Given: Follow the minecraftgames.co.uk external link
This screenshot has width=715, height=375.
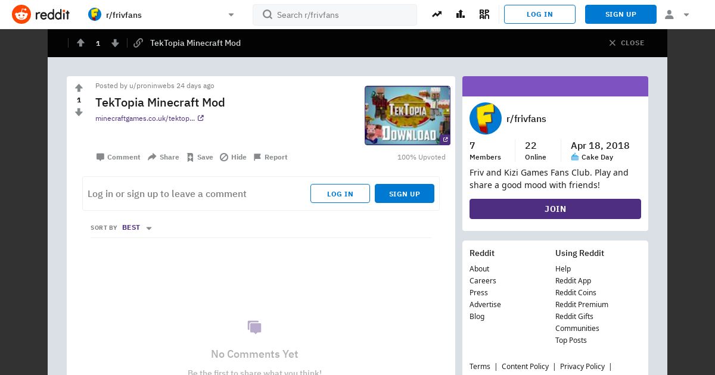Looking at the screenshot, I should pyautogui.click(x=150, y=118).
